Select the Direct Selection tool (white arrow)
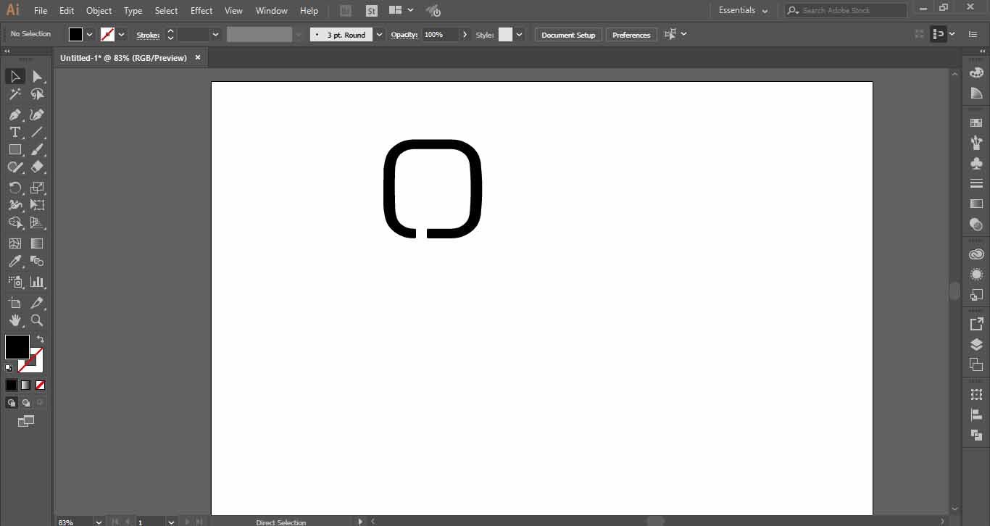 pyautogui.click(x=37, y=76)
